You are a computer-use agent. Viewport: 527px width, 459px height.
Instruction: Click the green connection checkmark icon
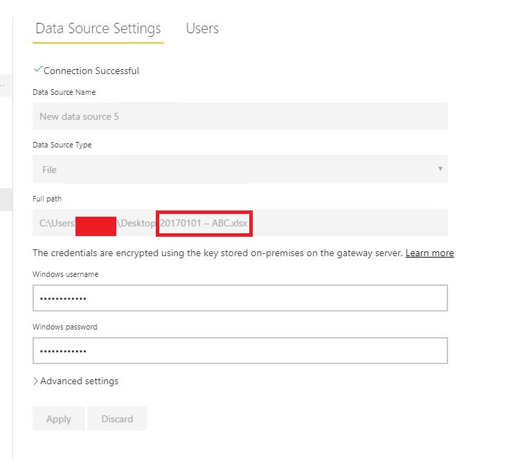pos(37,69)
